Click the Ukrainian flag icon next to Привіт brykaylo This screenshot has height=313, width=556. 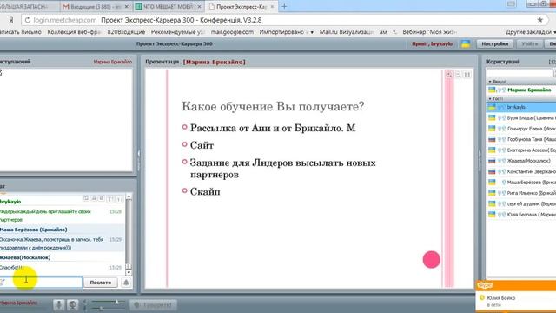[466, 44]
